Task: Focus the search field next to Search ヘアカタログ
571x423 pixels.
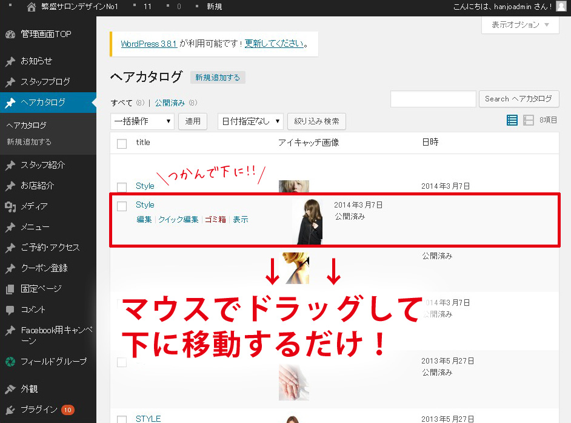Action: [x=433, y=99]
